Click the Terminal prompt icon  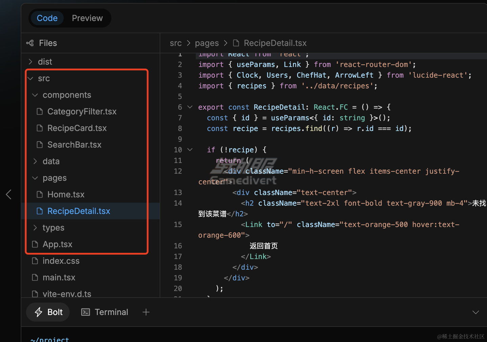(86, 312)
